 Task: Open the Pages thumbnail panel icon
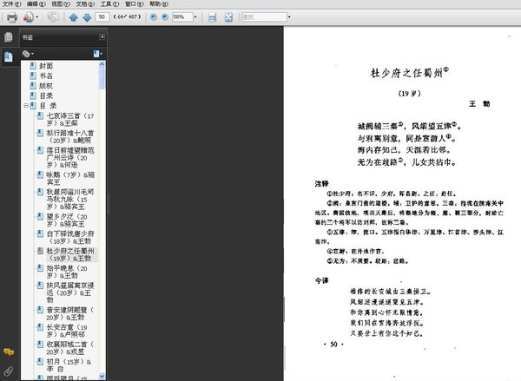[x=9, y=36]
